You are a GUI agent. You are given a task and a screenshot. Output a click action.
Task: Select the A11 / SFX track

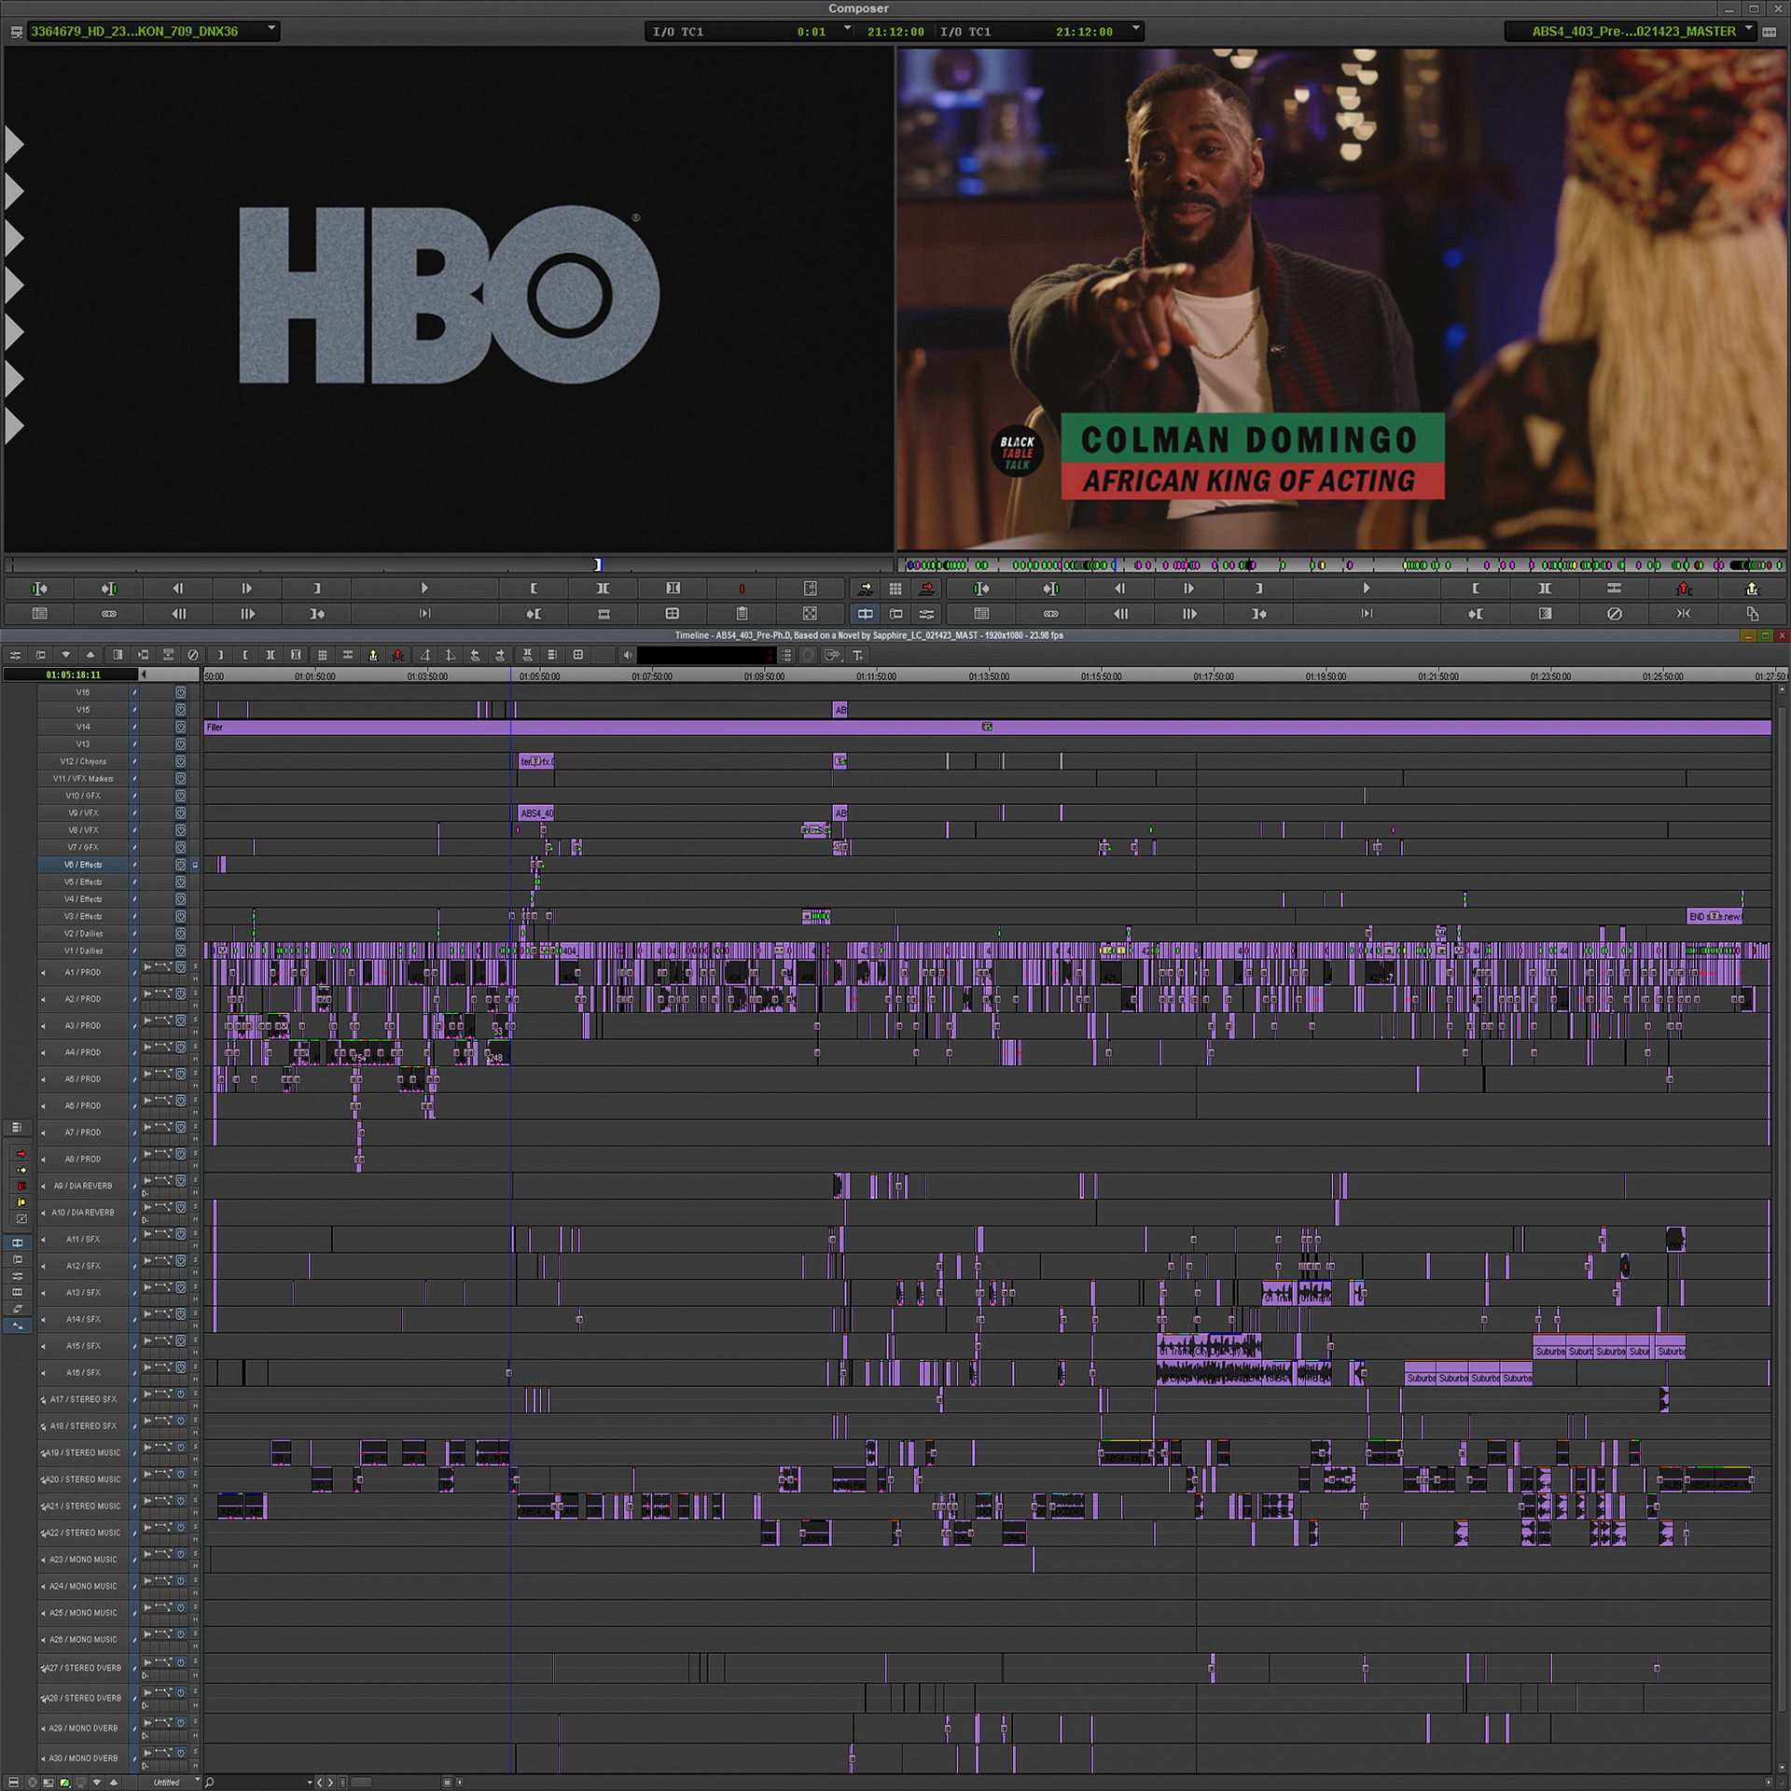84,1239
